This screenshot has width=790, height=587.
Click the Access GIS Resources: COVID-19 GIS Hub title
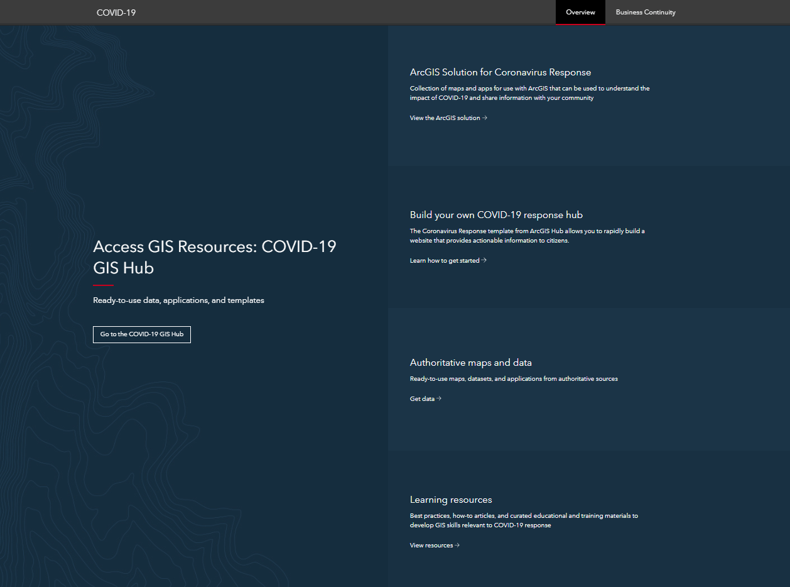point(215,256)
